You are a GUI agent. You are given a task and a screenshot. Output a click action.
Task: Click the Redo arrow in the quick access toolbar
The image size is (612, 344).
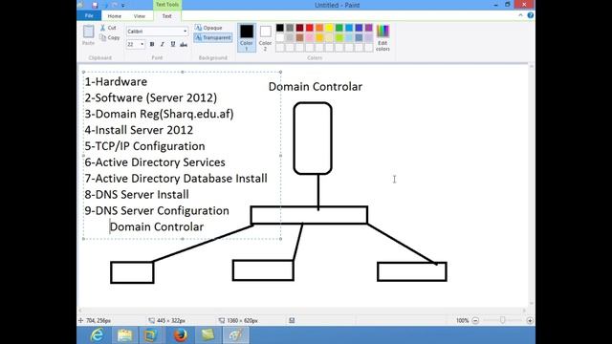coord(115,5)
